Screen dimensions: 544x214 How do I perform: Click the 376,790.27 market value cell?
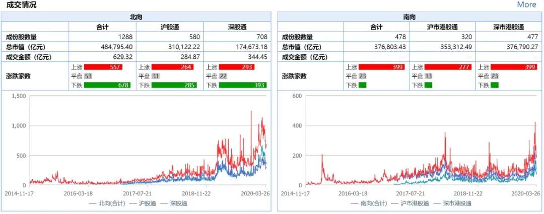click(509, 47)
